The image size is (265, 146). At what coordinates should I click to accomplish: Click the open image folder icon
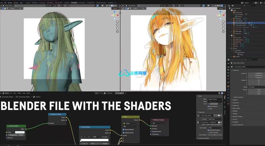point(219,115)
